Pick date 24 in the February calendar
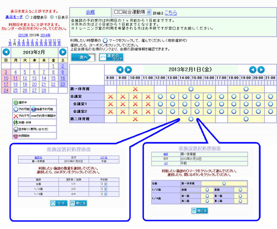Screen dimensions: 277x229 tap(6, 90)
